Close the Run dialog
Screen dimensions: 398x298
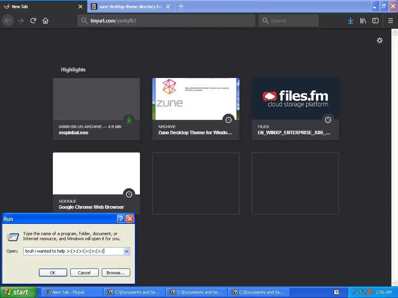pos(130,219)
